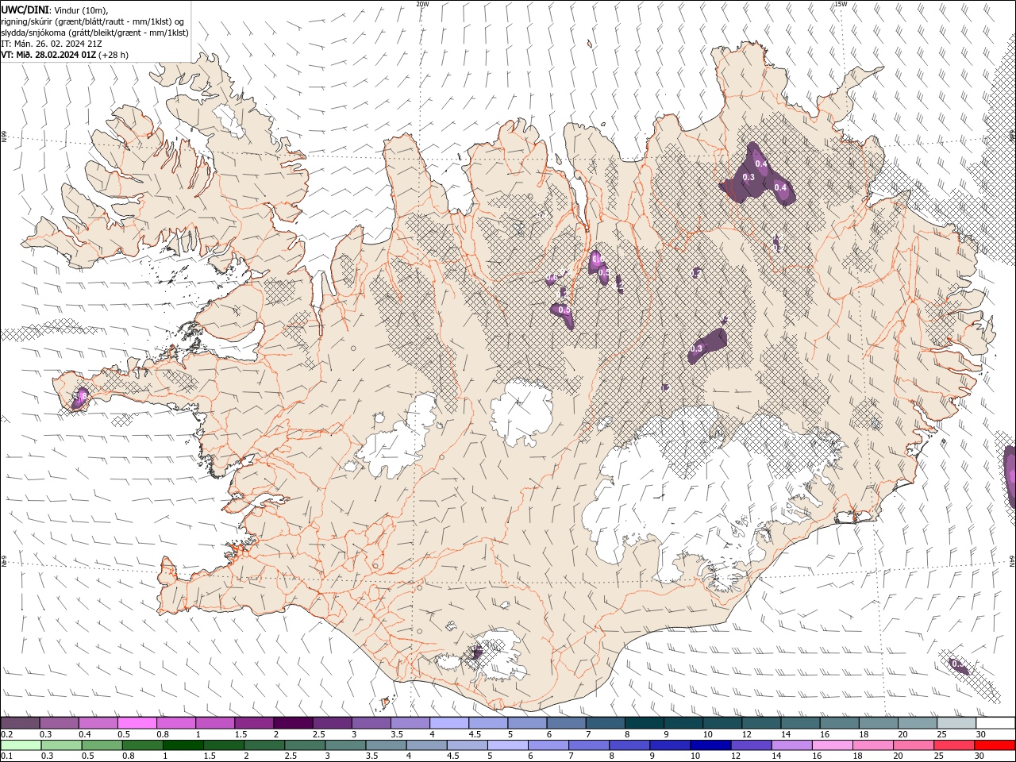
Task: Click the light pink 16 rain-scale swatch
Action: click(x=833, y=745)
